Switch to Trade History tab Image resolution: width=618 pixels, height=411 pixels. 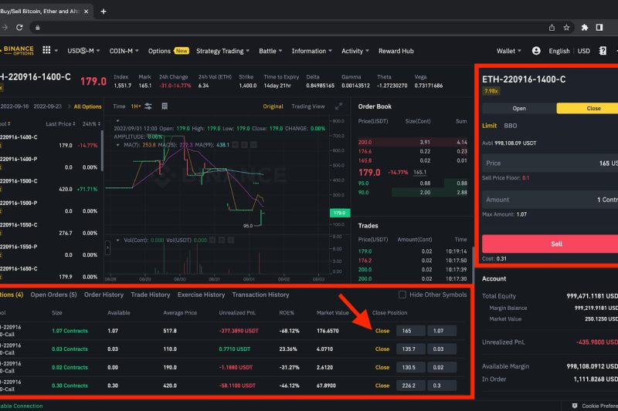pyautogui.click(x=151, y=295)
